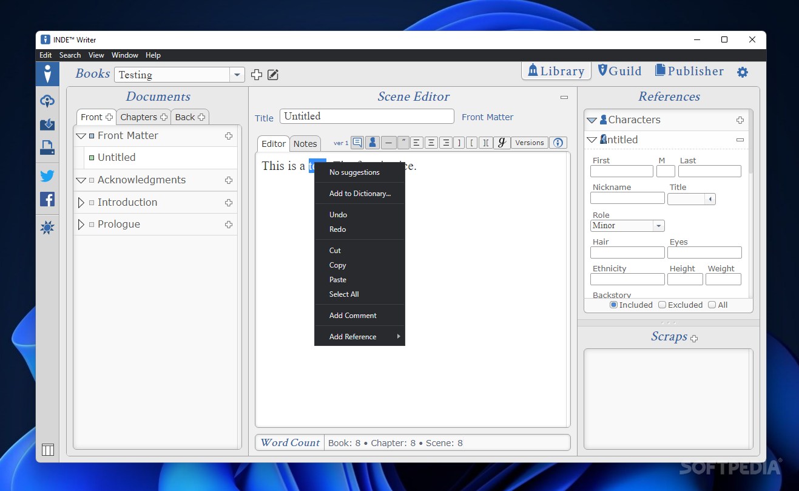Viewport: 799px width, 491px height.
Task: Add a new scrap plus icon
Action: click(x=694, y=339)
